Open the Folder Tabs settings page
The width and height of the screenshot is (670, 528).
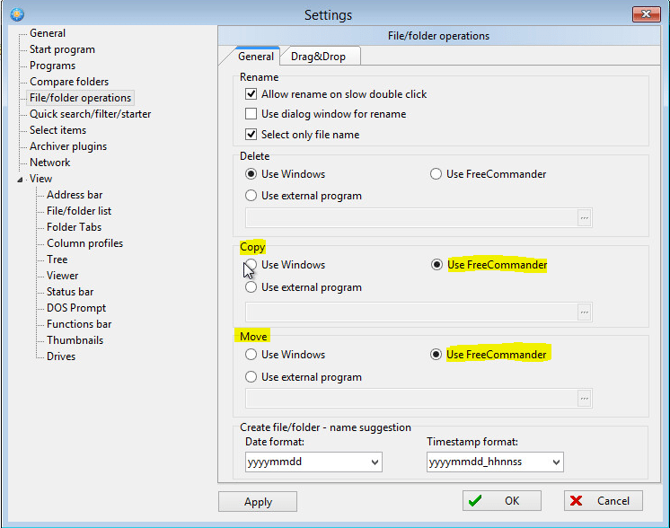pyautogui.click(x=74, y=227)
